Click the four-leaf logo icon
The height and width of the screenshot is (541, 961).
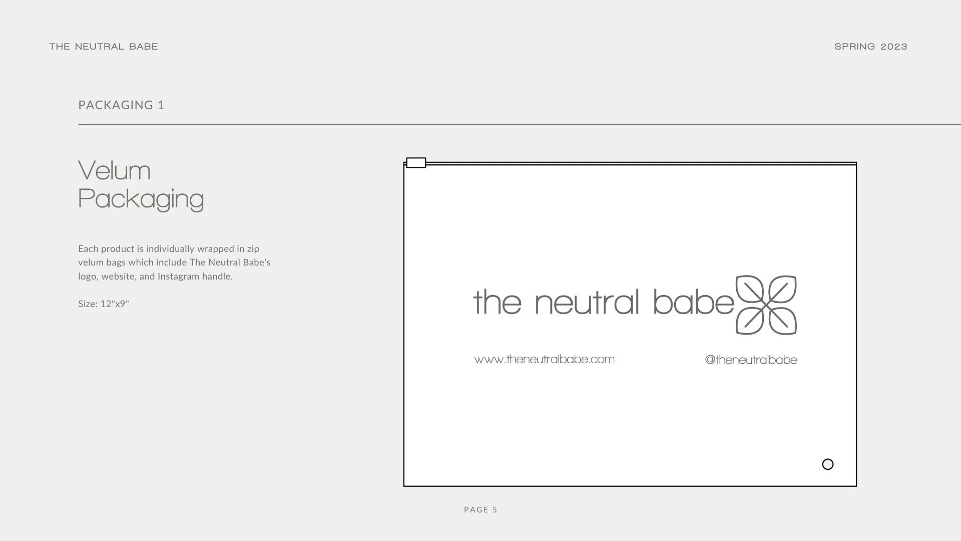click(x=766, y=305)
